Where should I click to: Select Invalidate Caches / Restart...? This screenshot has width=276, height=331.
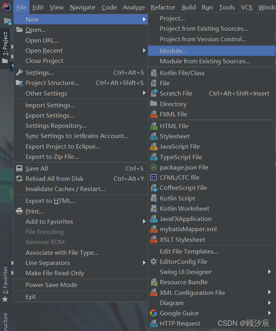[x=80, y=189]
